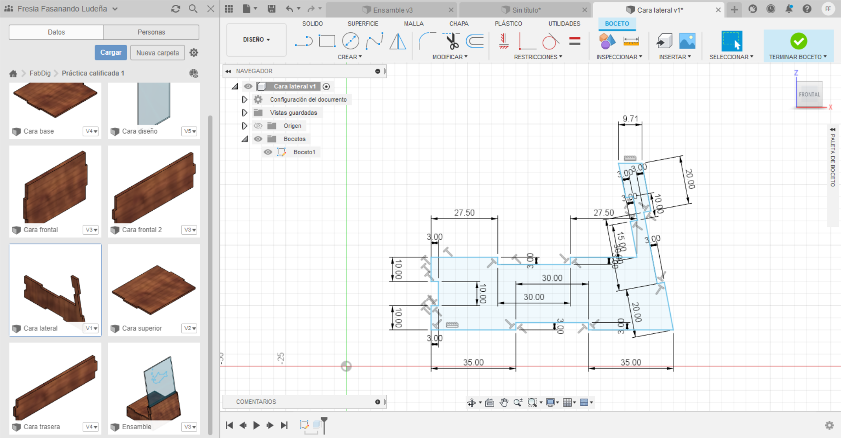Image resolution: width=841 pixels, height=438 pixels.
Task: Open the Personas tab in data panel
Action: pos(151,32)
